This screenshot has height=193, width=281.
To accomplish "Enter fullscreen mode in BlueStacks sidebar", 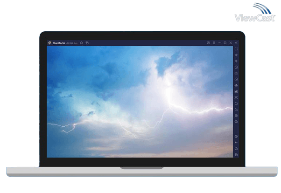I will click(x=236, y=49).
